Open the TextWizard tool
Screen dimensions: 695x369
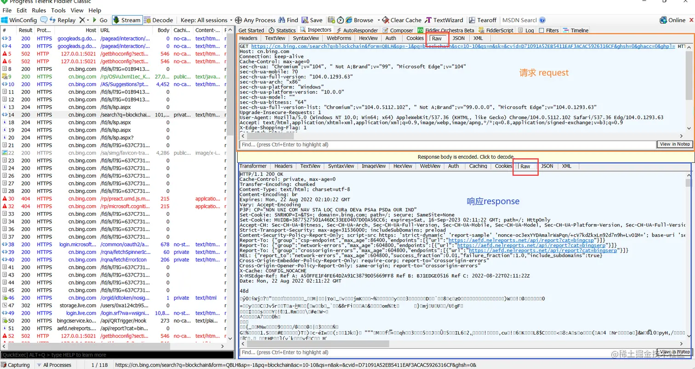point(444,20)
